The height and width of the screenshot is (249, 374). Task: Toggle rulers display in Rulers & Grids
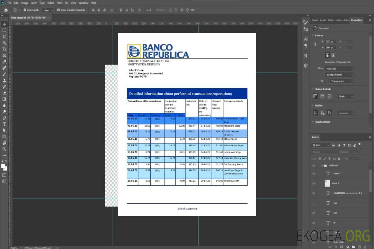tap(315, 96)
